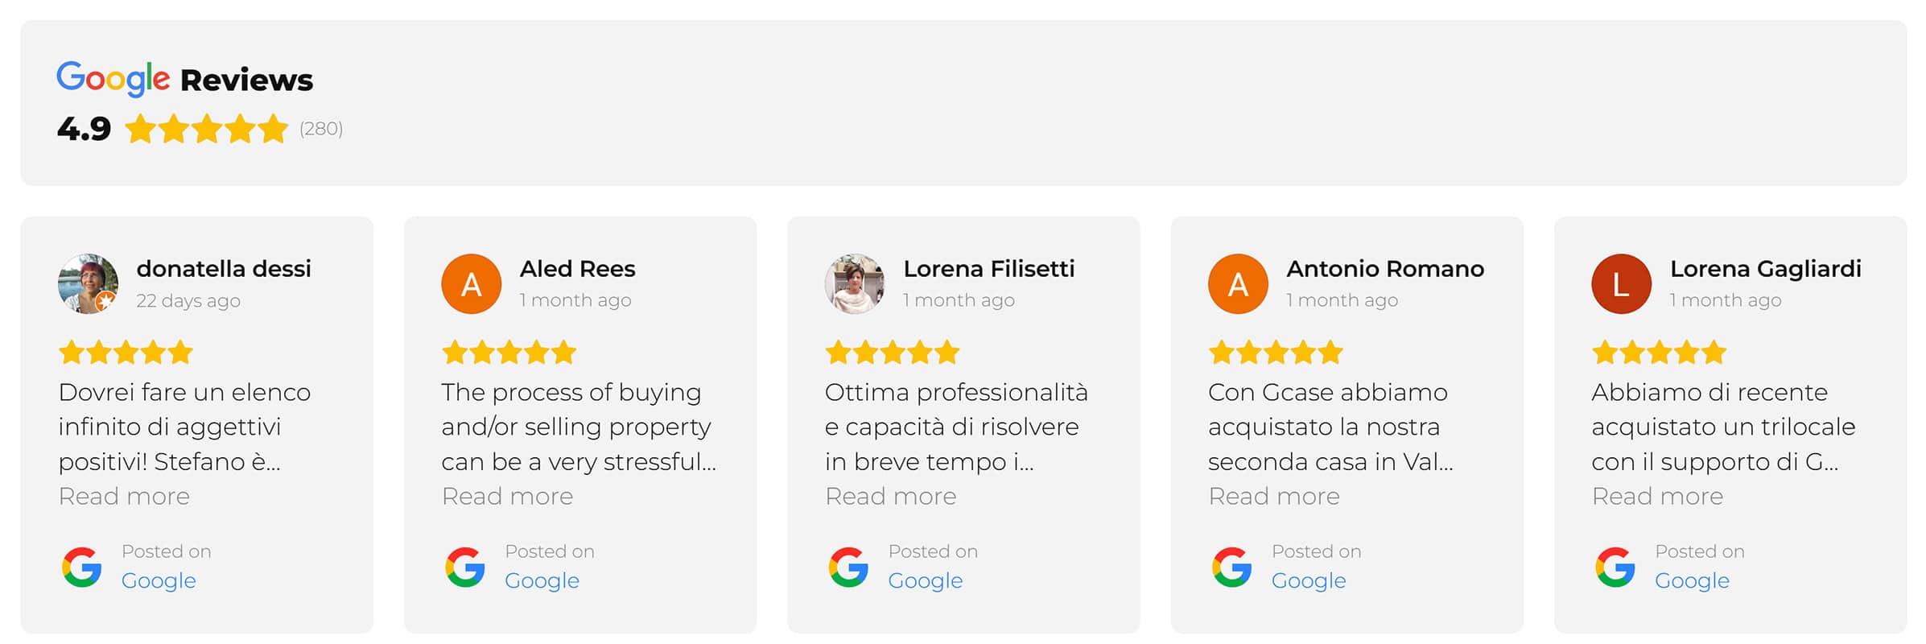
Task: Click Google G icon in donatella dessi's card
Action: coord(82,567)
